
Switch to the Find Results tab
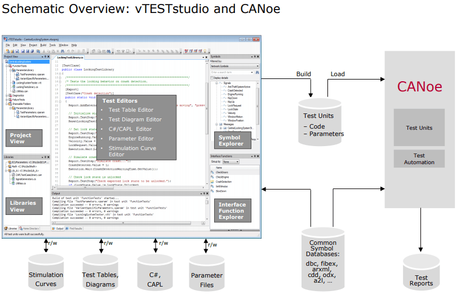pyautogui.click(x=75, y=228)
